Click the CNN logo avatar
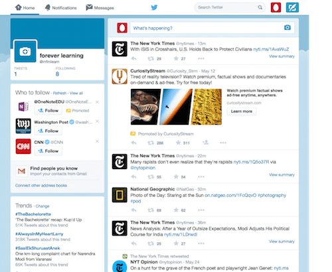Viewport: 332px width, 272px height. pos(23,146)
